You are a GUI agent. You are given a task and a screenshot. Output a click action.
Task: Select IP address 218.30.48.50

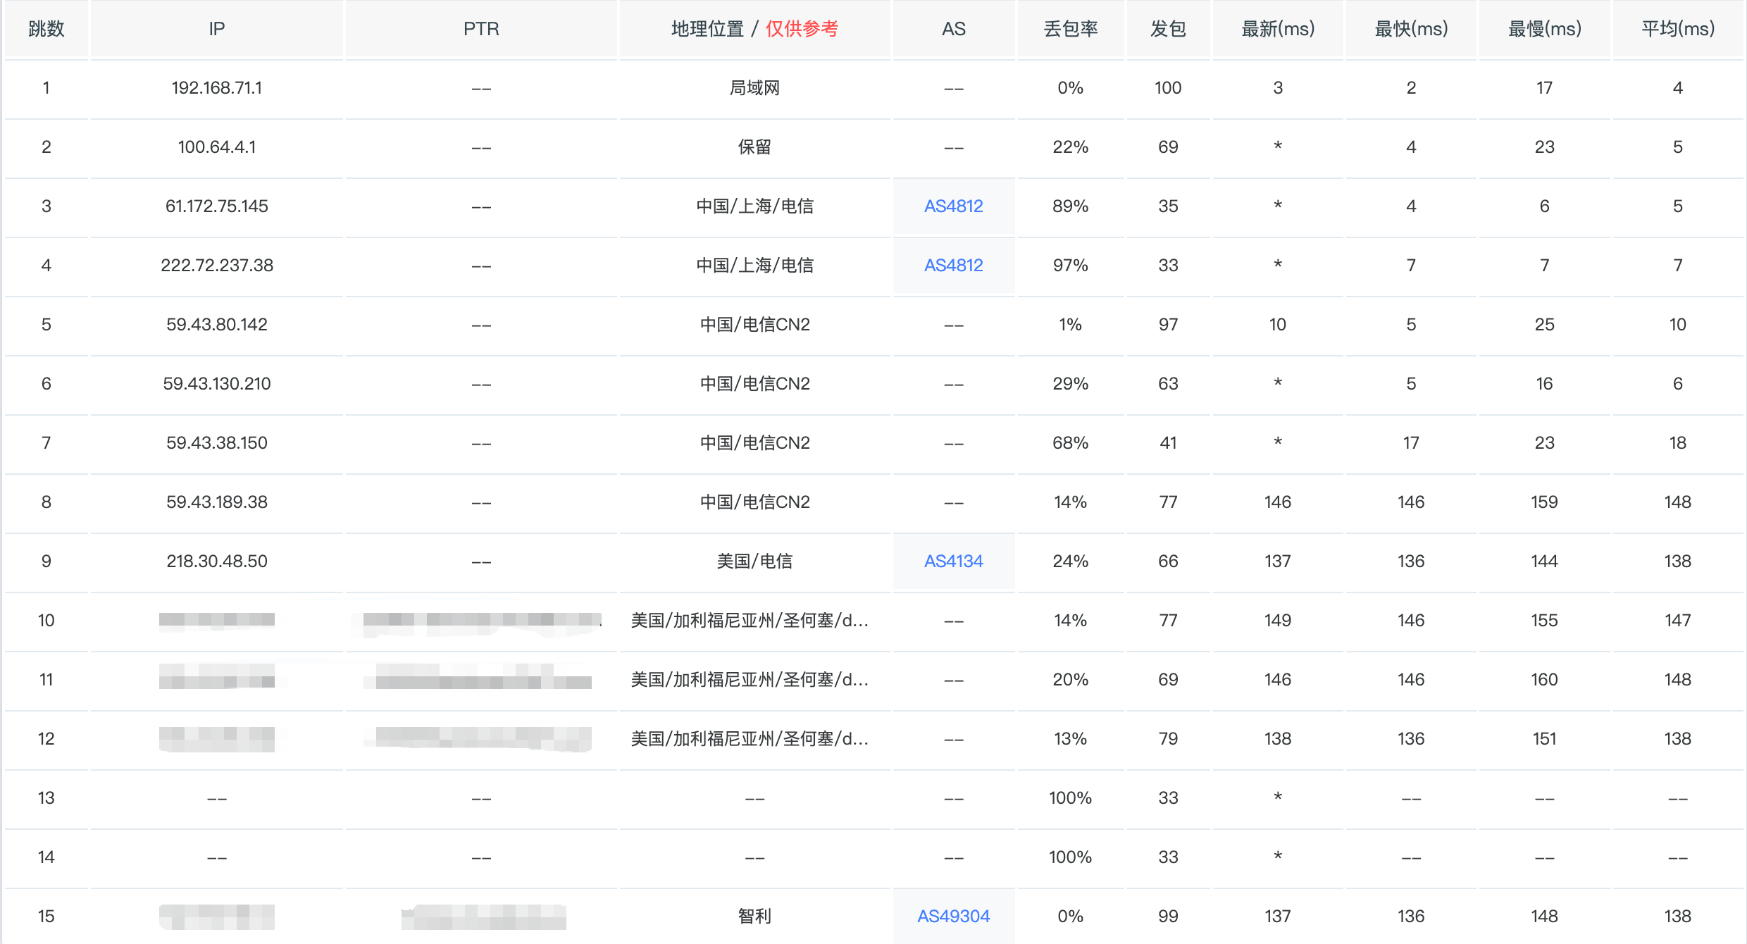pos(217,561)
